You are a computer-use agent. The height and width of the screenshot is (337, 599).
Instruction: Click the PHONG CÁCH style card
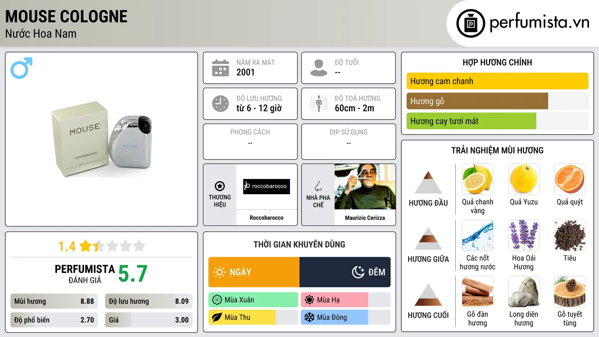click(x=250, y=142)
